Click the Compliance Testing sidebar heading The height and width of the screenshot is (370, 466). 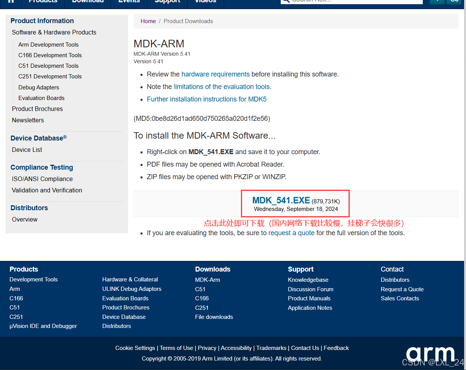[42, 167]
